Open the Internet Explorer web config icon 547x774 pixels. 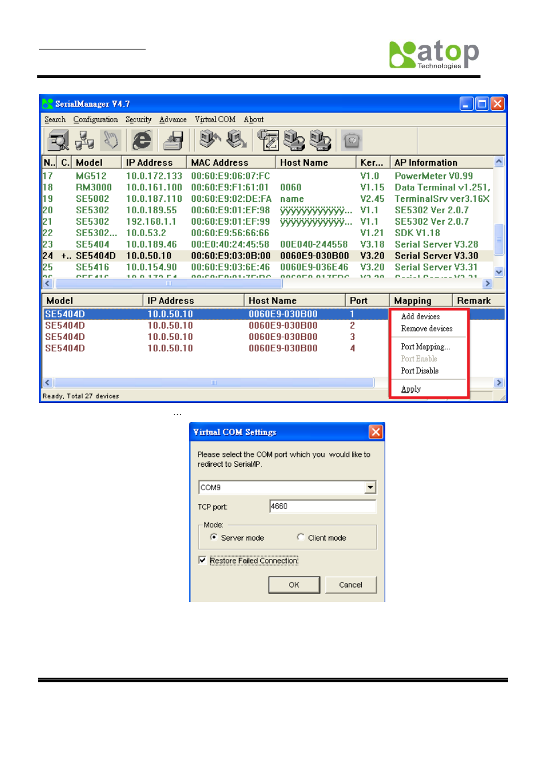pyautogui.click(x=142, y=140)
